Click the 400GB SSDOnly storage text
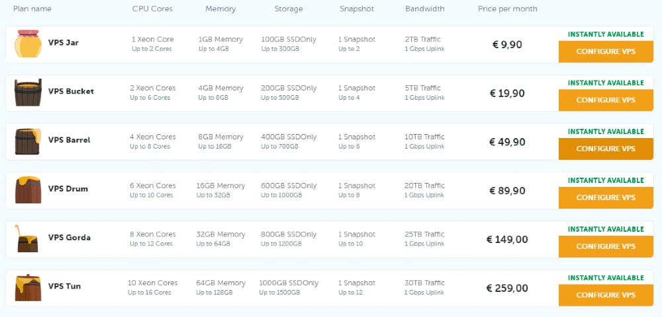Viewport: 662px width, 317px height. click(289, 137)
